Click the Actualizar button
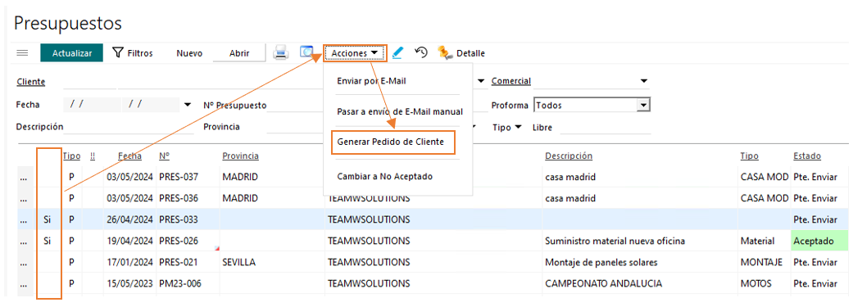This screenshot has width=853, height=307. 71,52
